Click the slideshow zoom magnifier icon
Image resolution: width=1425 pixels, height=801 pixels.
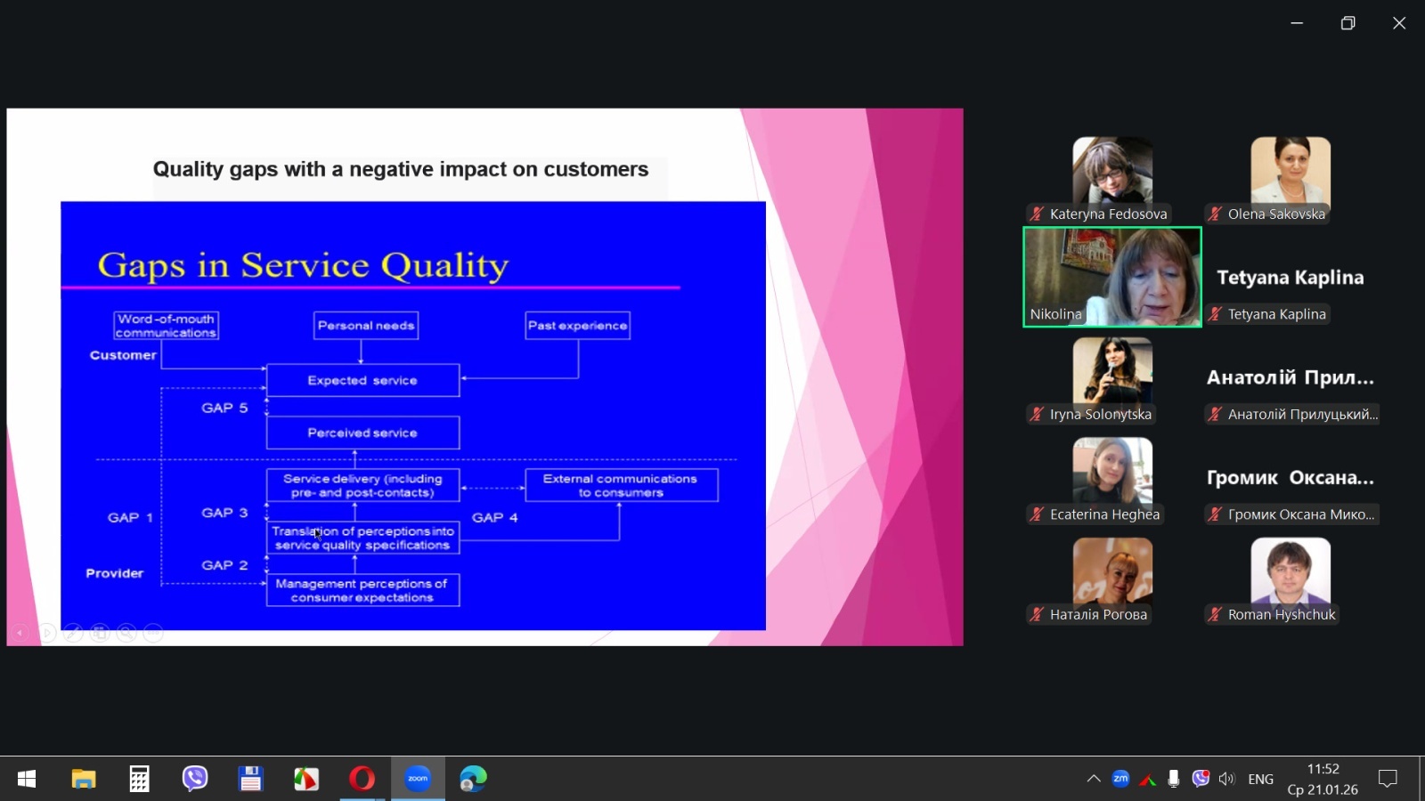126,633
